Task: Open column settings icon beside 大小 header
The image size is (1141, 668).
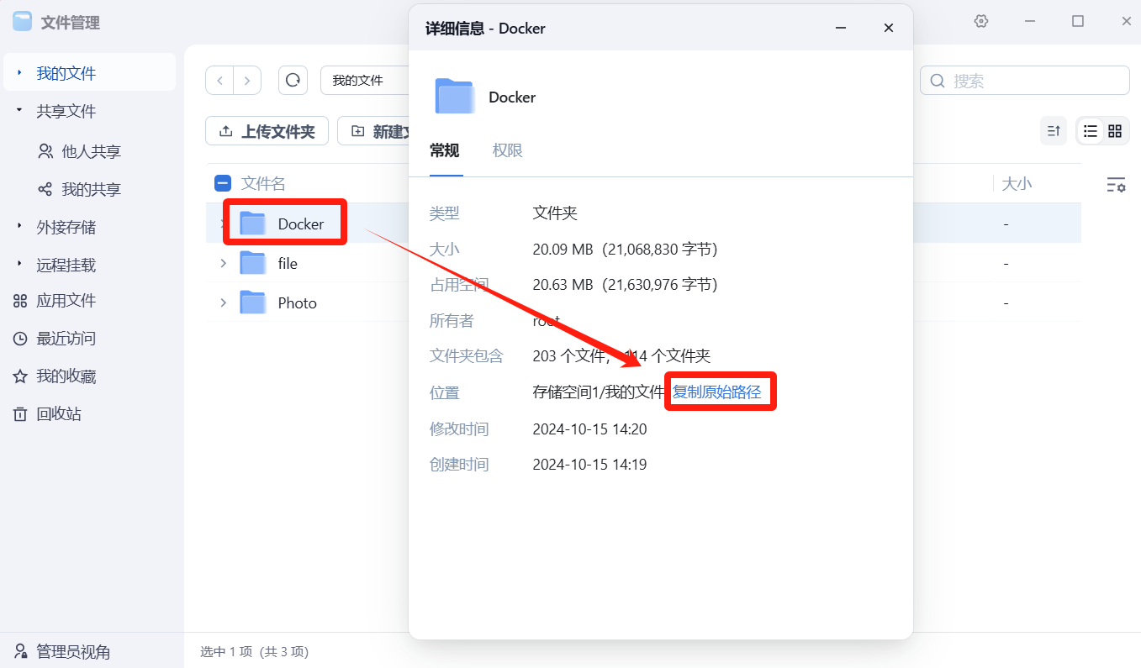Action: coord(1116,185)
